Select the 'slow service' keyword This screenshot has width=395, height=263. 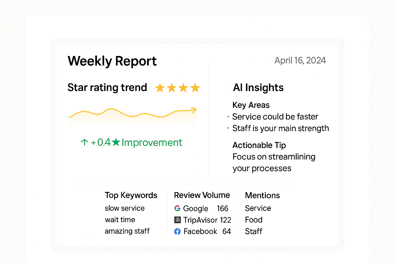125,208
